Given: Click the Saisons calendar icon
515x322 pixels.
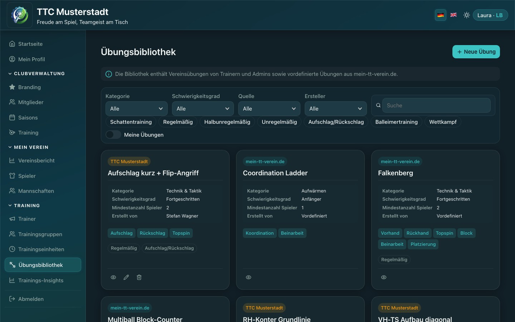Looking at the screenshot, I should tap(12, 117).
